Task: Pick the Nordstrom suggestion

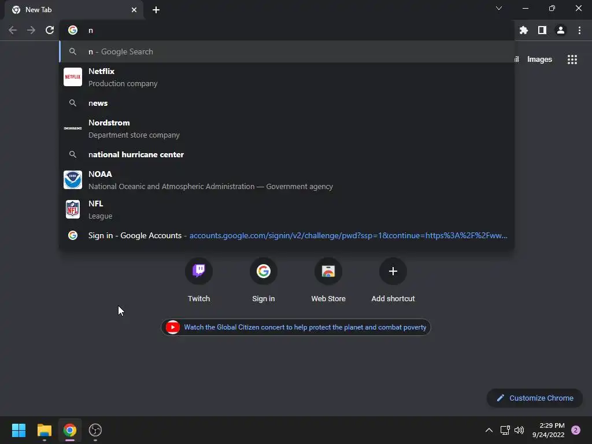Action: click(x=287, y=128)
